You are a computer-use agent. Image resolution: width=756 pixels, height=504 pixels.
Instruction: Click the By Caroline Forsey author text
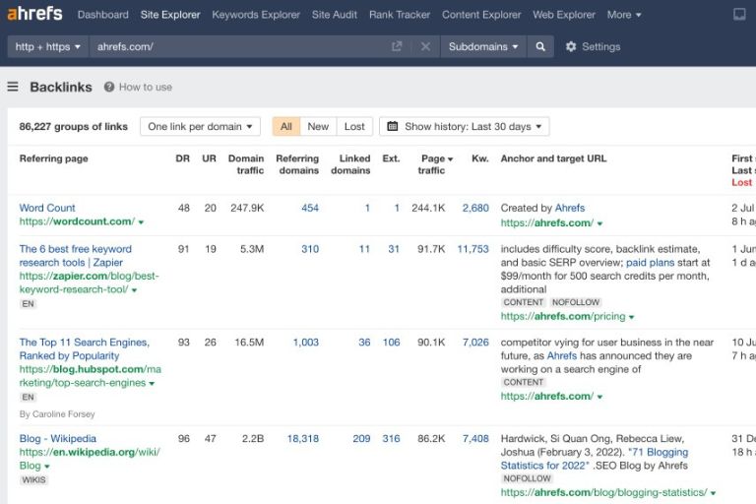(57, 414)
